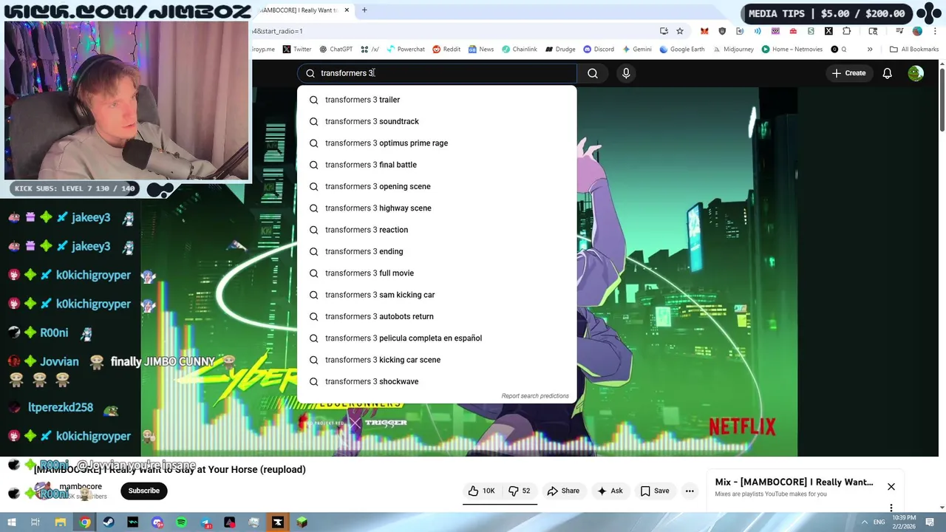
Task: Open the Home – Netmovies bookmark
Action: [792, 50]
